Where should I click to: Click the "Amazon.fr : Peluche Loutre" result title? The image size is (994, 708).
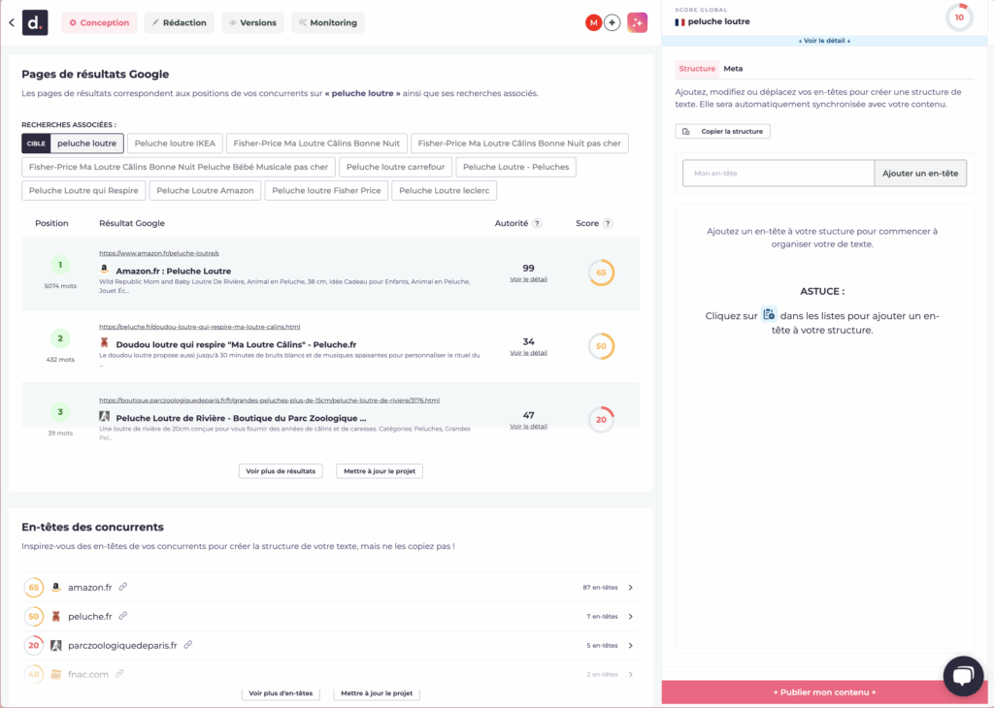[x=173, y=271]
